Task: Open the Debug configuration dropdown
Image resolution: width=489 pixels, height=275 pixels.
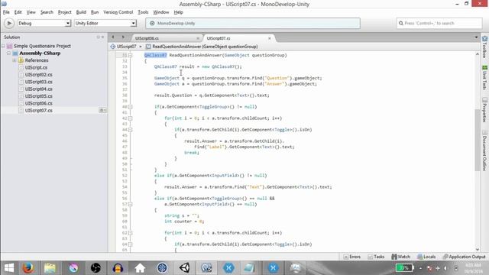Action: [x=44, y=23]
